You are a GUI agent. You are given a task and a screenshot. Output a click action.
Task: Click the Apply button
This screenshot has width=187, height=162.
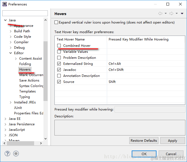click(x=173, y=141)
